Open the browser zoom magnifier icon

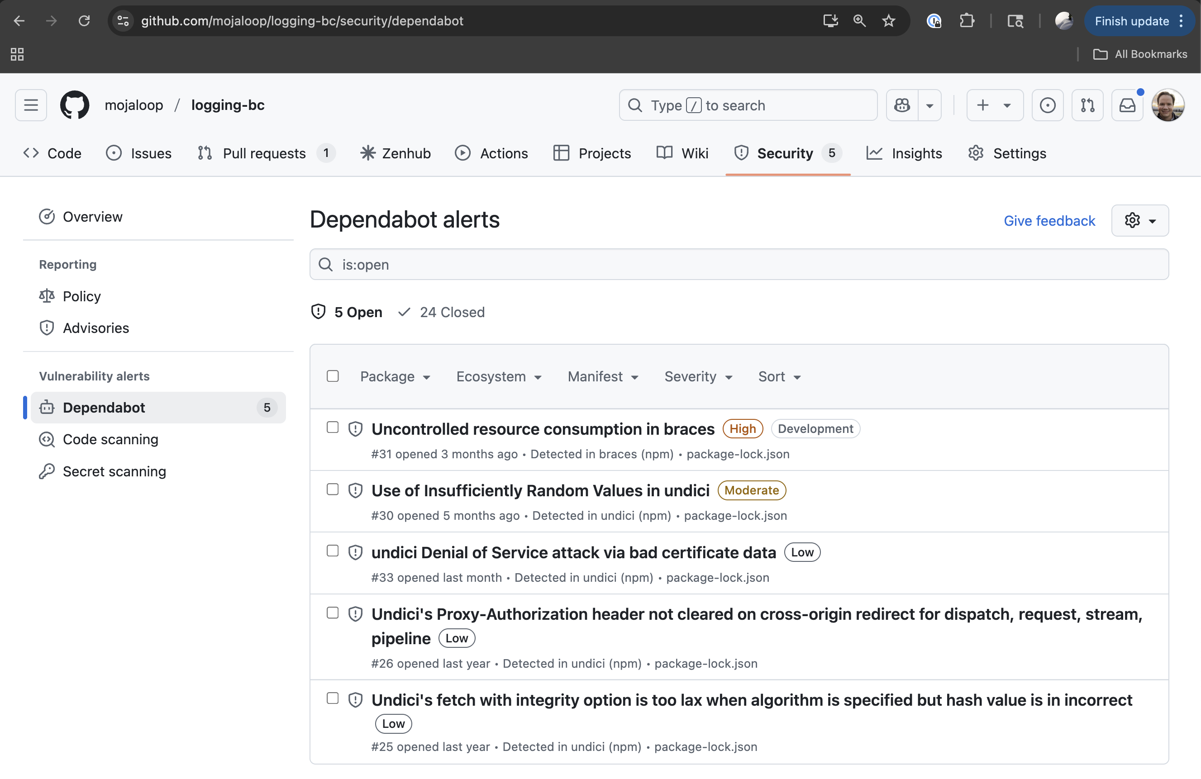(859, 21)
